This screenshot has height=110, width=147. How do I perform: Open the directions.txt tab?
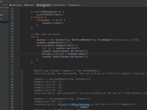coord(60,5)
